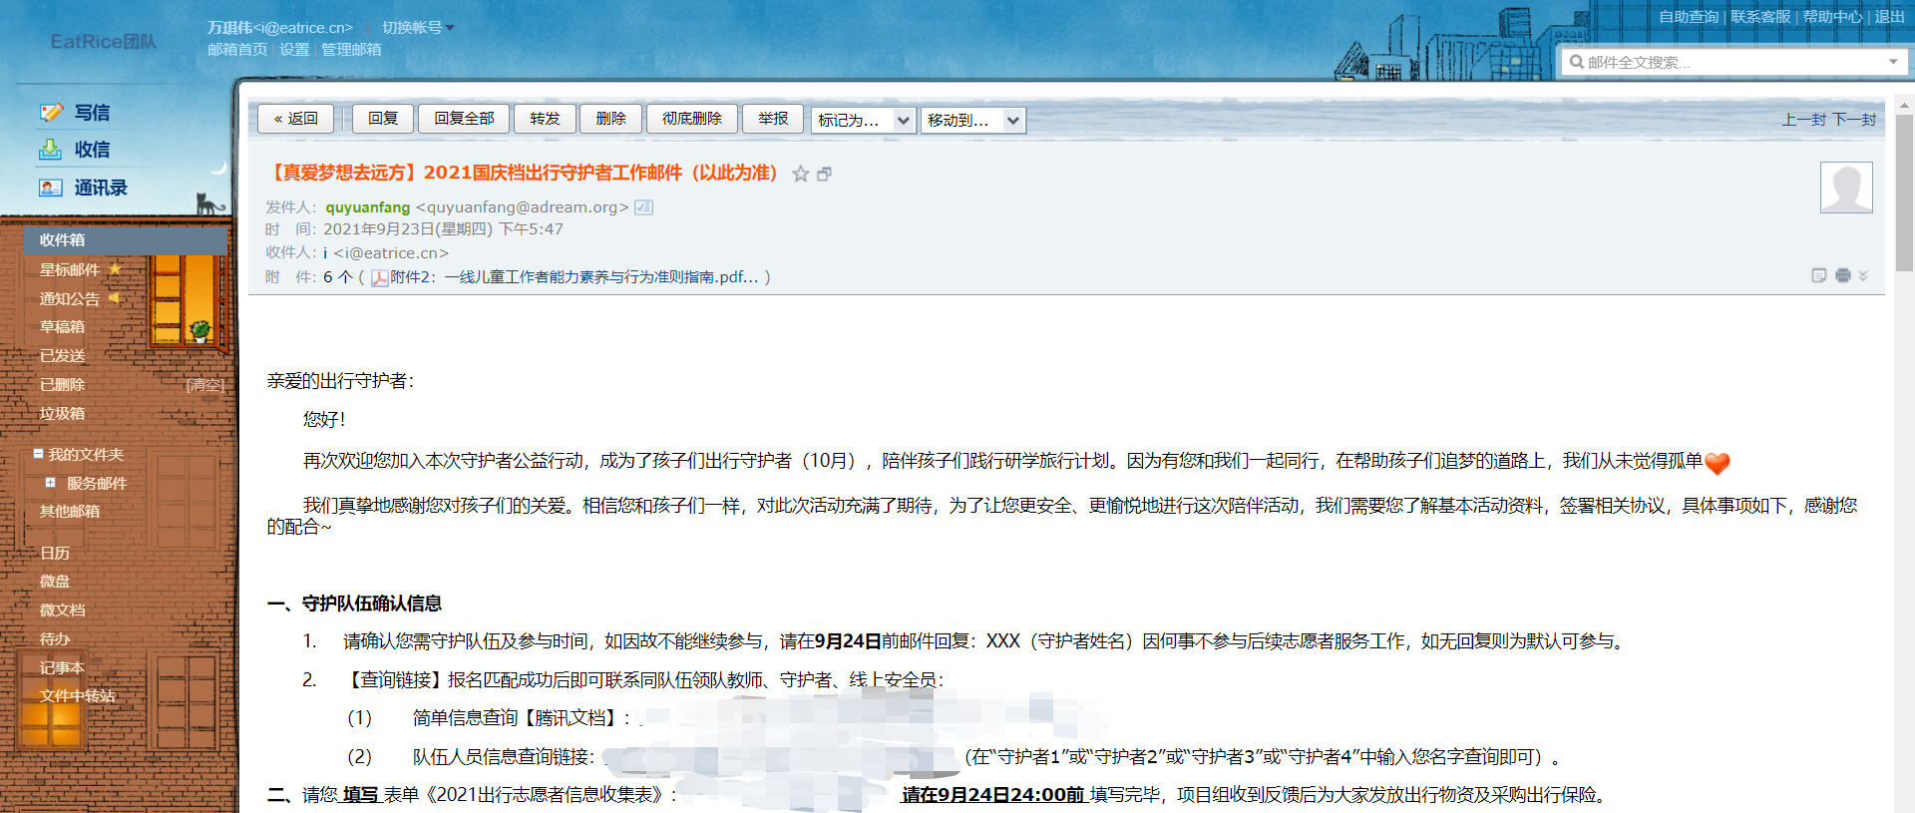Click the memo note icon near print
This screenshot has height=813, width=1915.
coord(1819,275)
